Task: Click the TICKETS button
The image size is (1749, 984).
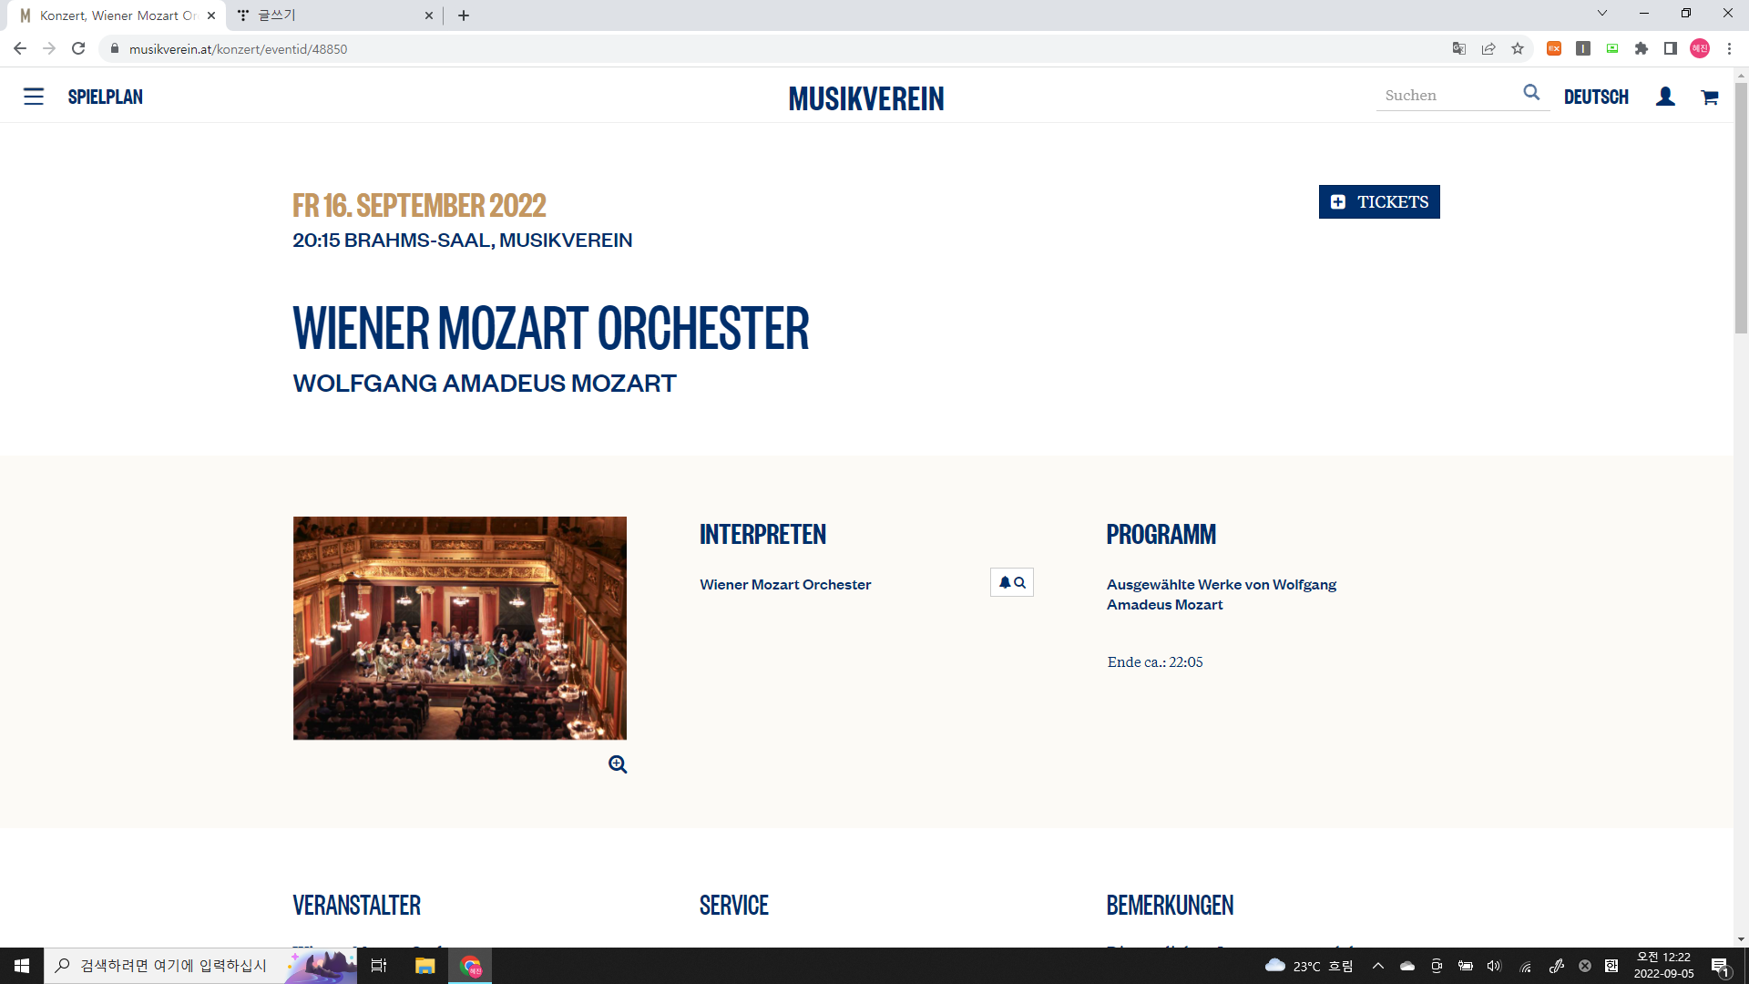Action: click(x=1379, y=202)
